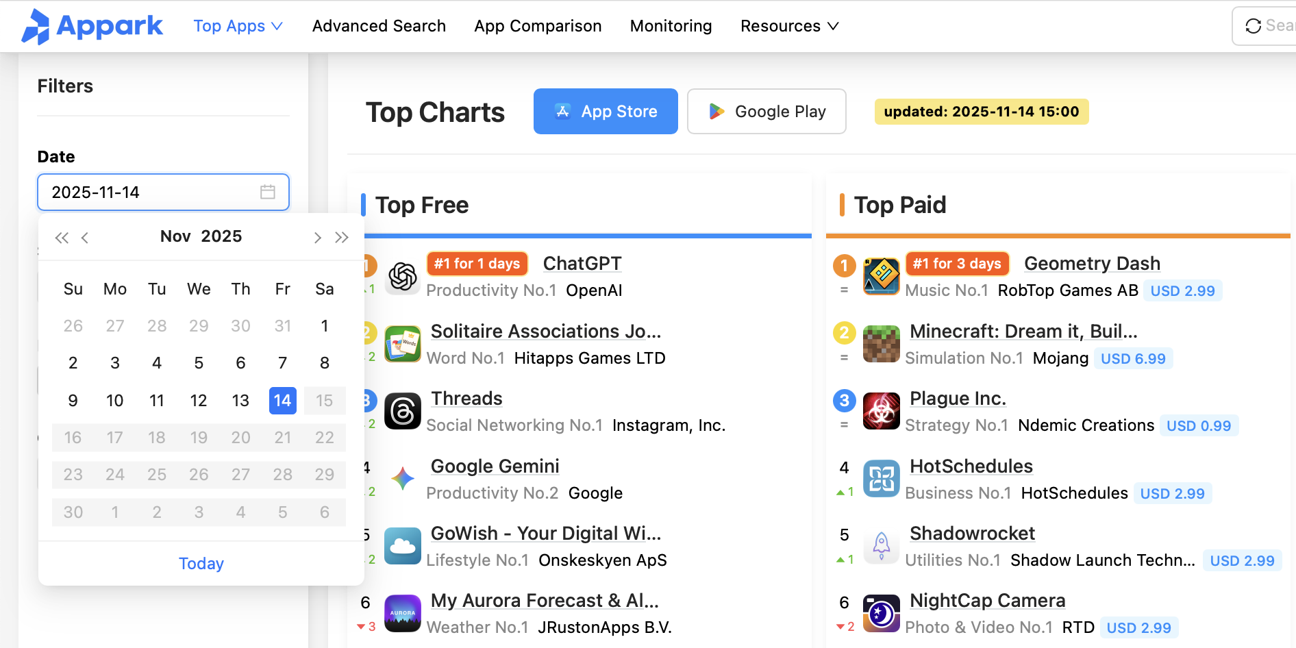Viewport: 1296px width, 648px height.
Task: Jump to next year in calendar
Action: [x=342, y=237]
